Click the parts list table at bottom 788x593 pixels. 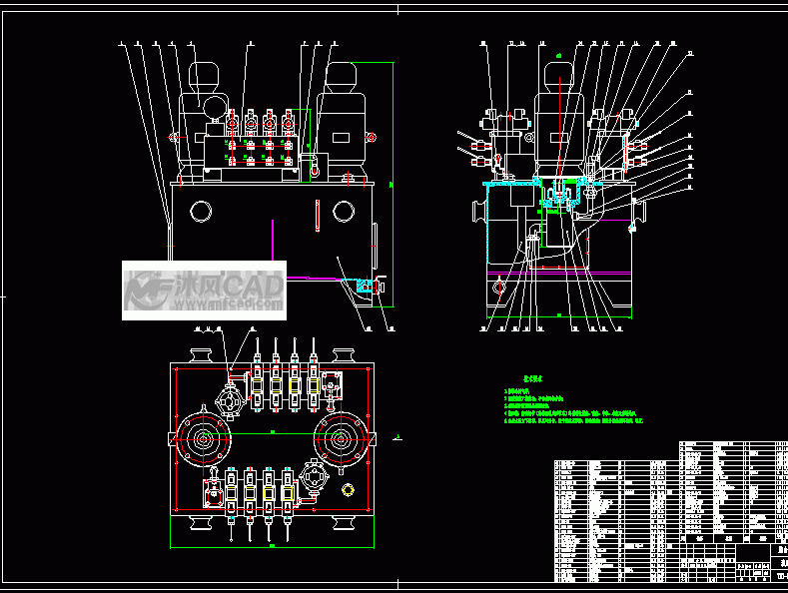point(611,519)
